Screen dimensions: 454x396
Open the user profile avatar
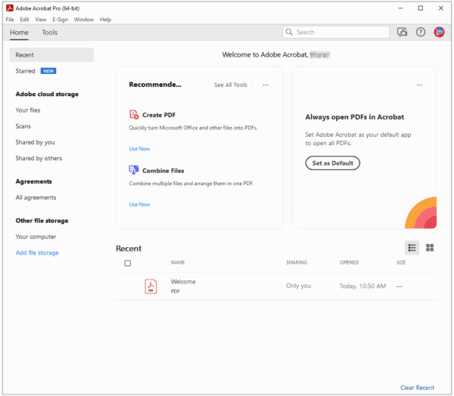pos(439,32)
